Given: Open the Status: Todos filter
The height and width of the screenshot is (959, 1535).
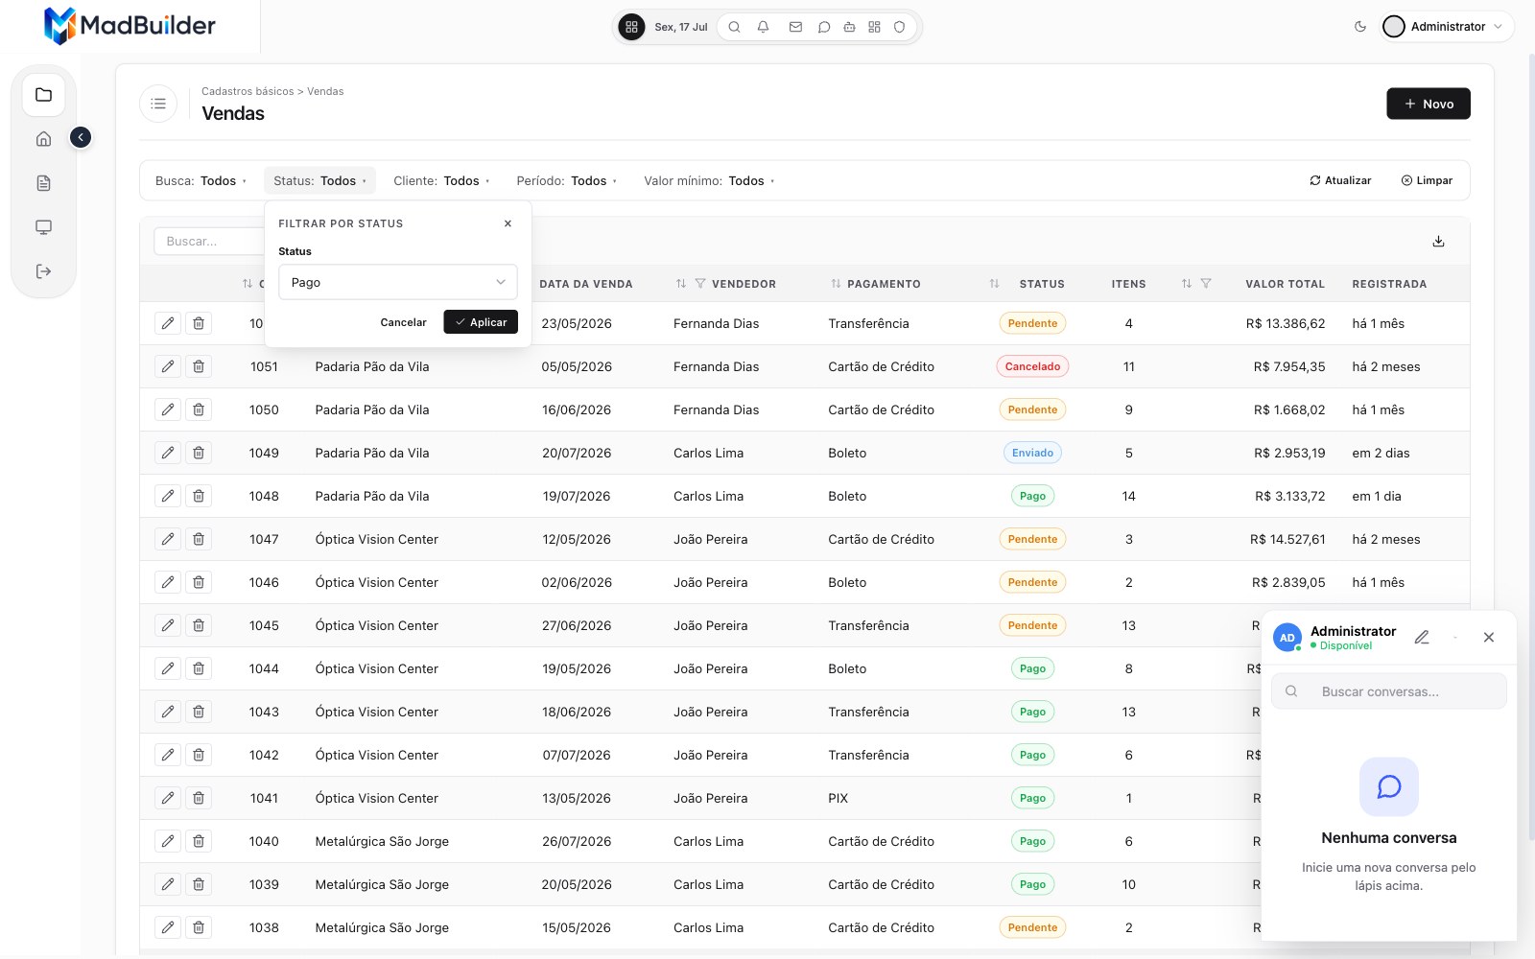Looking at the screenshot, I should point(319,180).
